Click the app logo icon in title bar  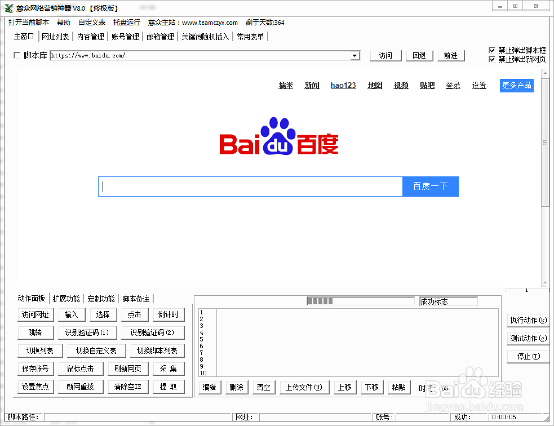(x=8, y=8)
